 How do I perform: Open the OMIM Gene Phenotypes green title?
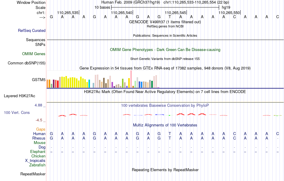pos(165,50)
